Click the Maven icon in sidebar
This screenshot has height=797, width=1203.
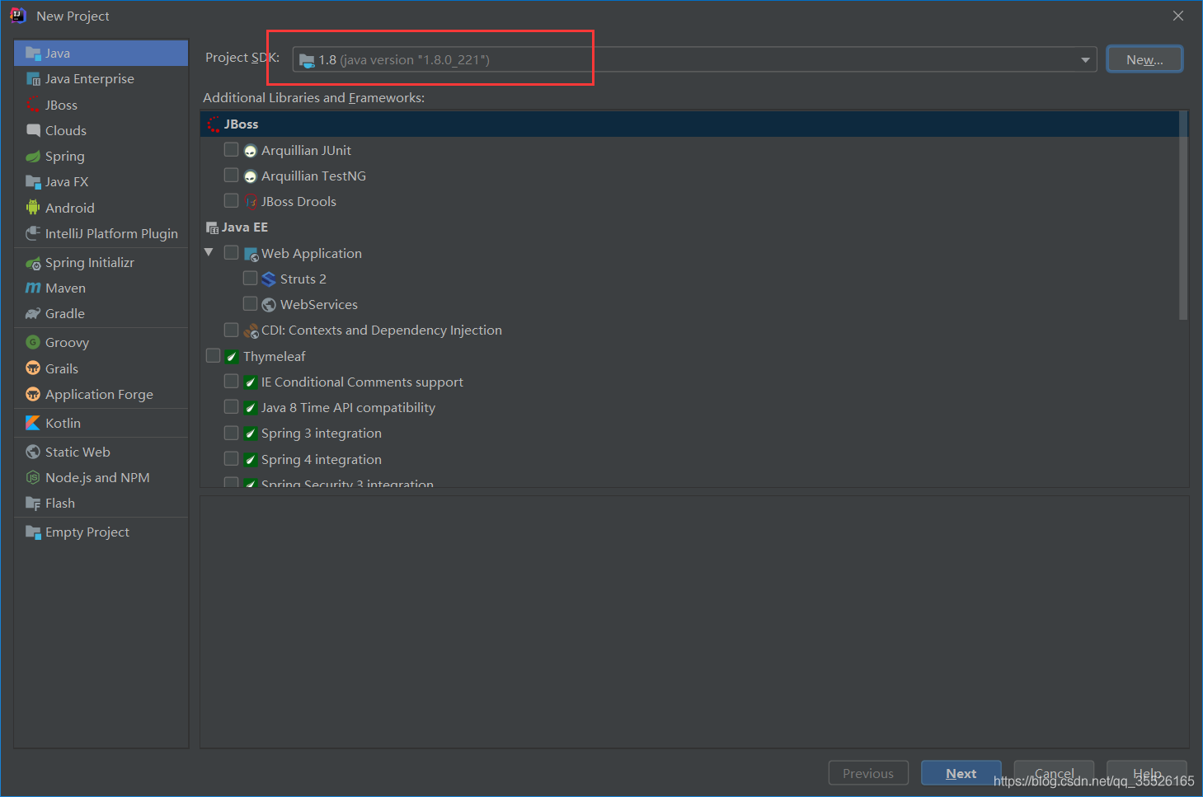pyautogui.click(x=33, y=288)
